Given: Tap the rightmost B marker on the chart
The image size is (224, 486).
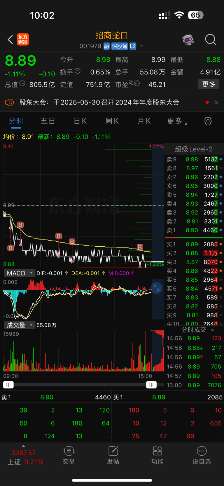Looking at the screenshot, I should pos(140,248).
